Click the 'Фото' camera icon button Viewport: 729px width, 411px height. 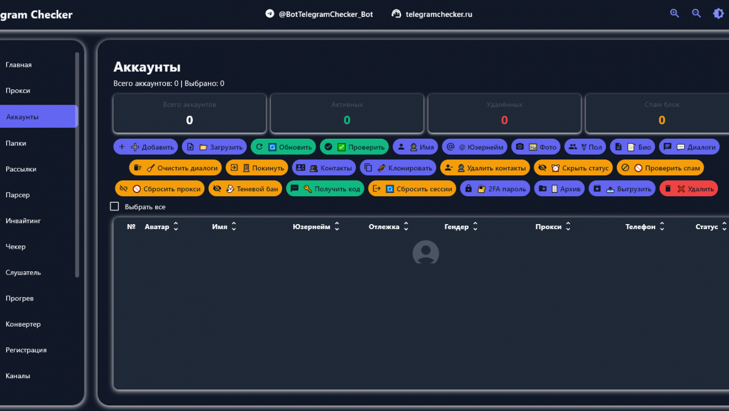(x=536, y=147)
